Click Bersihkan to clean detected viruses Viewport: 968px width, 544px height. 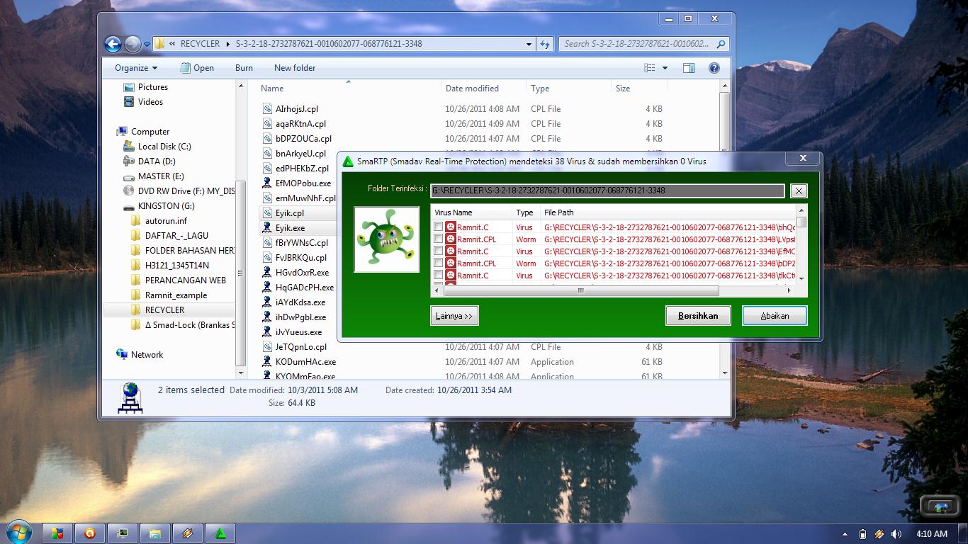698,315
